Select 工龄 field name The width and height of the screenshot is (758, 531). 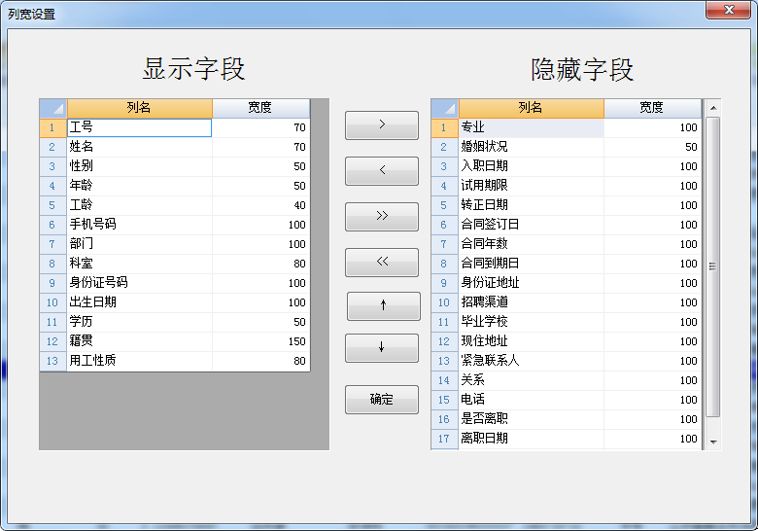pos(139,205)
